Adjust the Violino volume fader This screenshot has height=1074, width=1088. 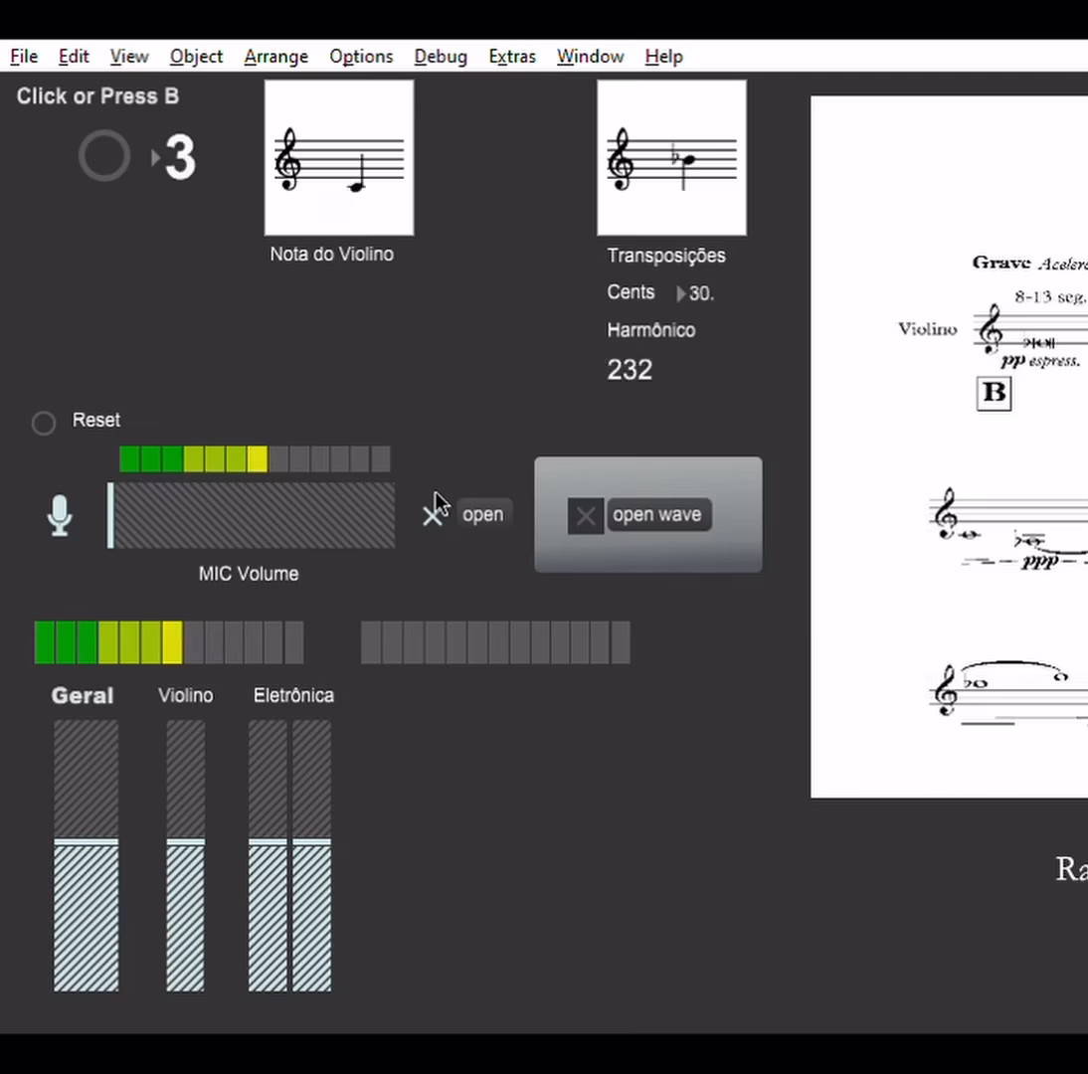point(185,856)
